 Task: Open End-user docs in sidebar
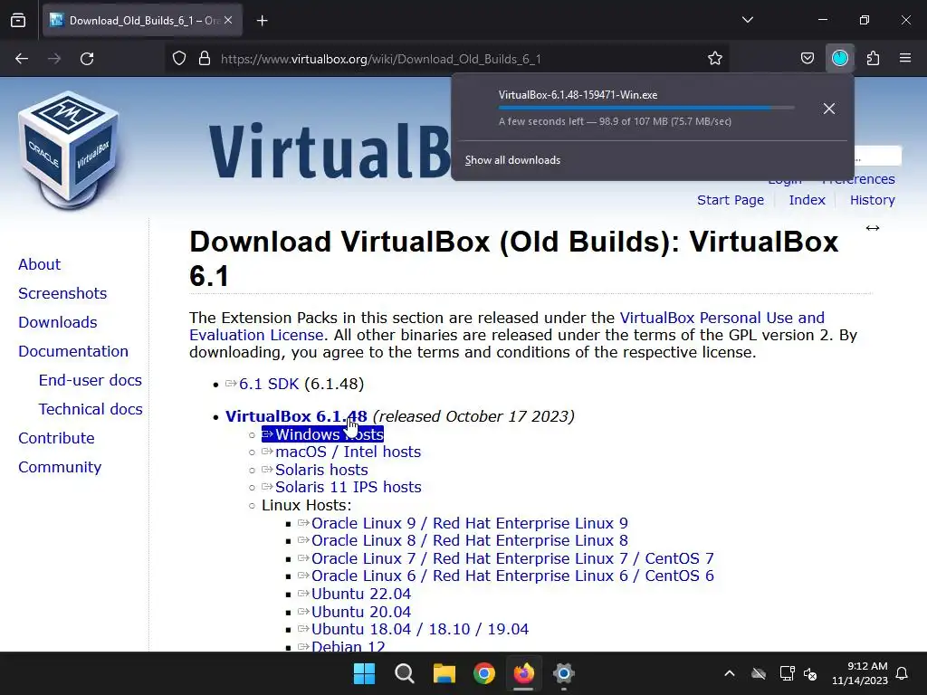point(91,380)
